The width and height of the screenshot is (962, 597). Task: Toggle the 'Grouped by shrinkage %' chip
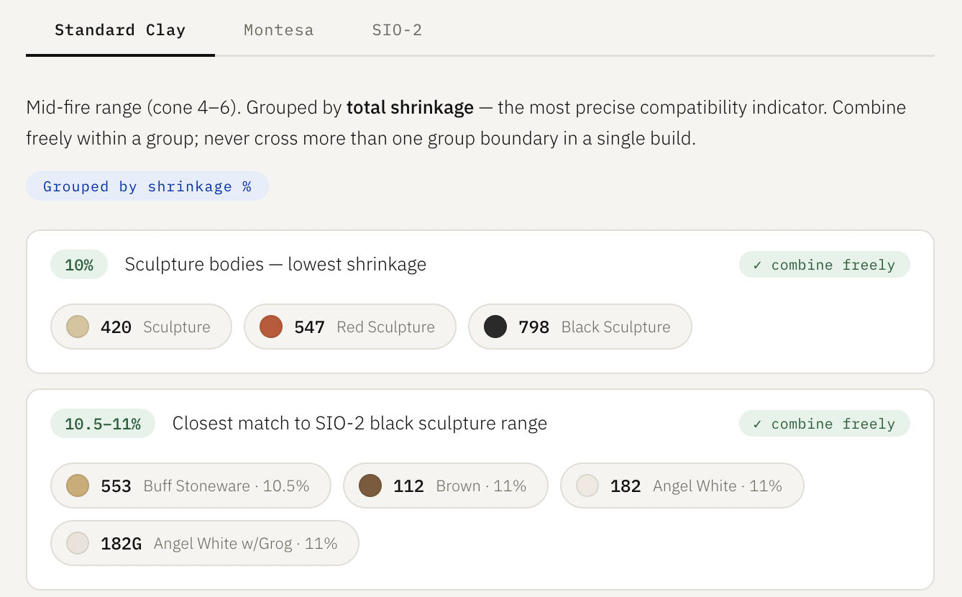(x=147, y=186)
